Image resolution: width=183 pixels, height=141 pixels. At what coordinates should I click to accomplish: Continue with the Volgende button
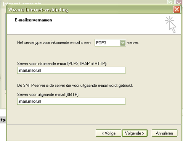coord(135,133)
